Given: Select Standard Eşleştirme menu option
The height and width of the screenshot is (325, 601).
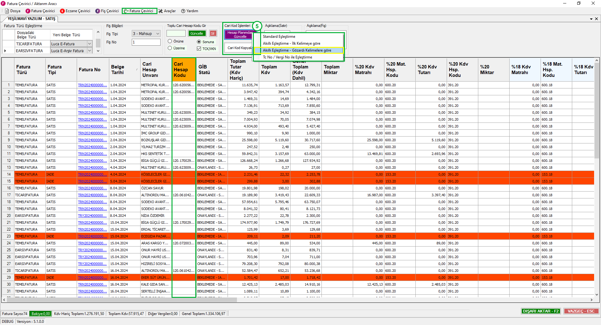Looking at the screenshot, I should click(x=279, y=37).
